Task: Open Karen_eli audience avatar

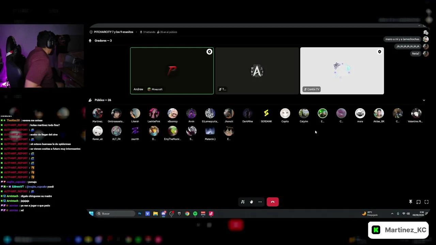Action: [97, 131]
